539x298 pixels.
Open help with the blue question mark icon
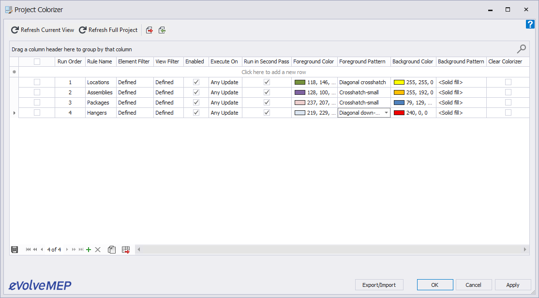530,24
